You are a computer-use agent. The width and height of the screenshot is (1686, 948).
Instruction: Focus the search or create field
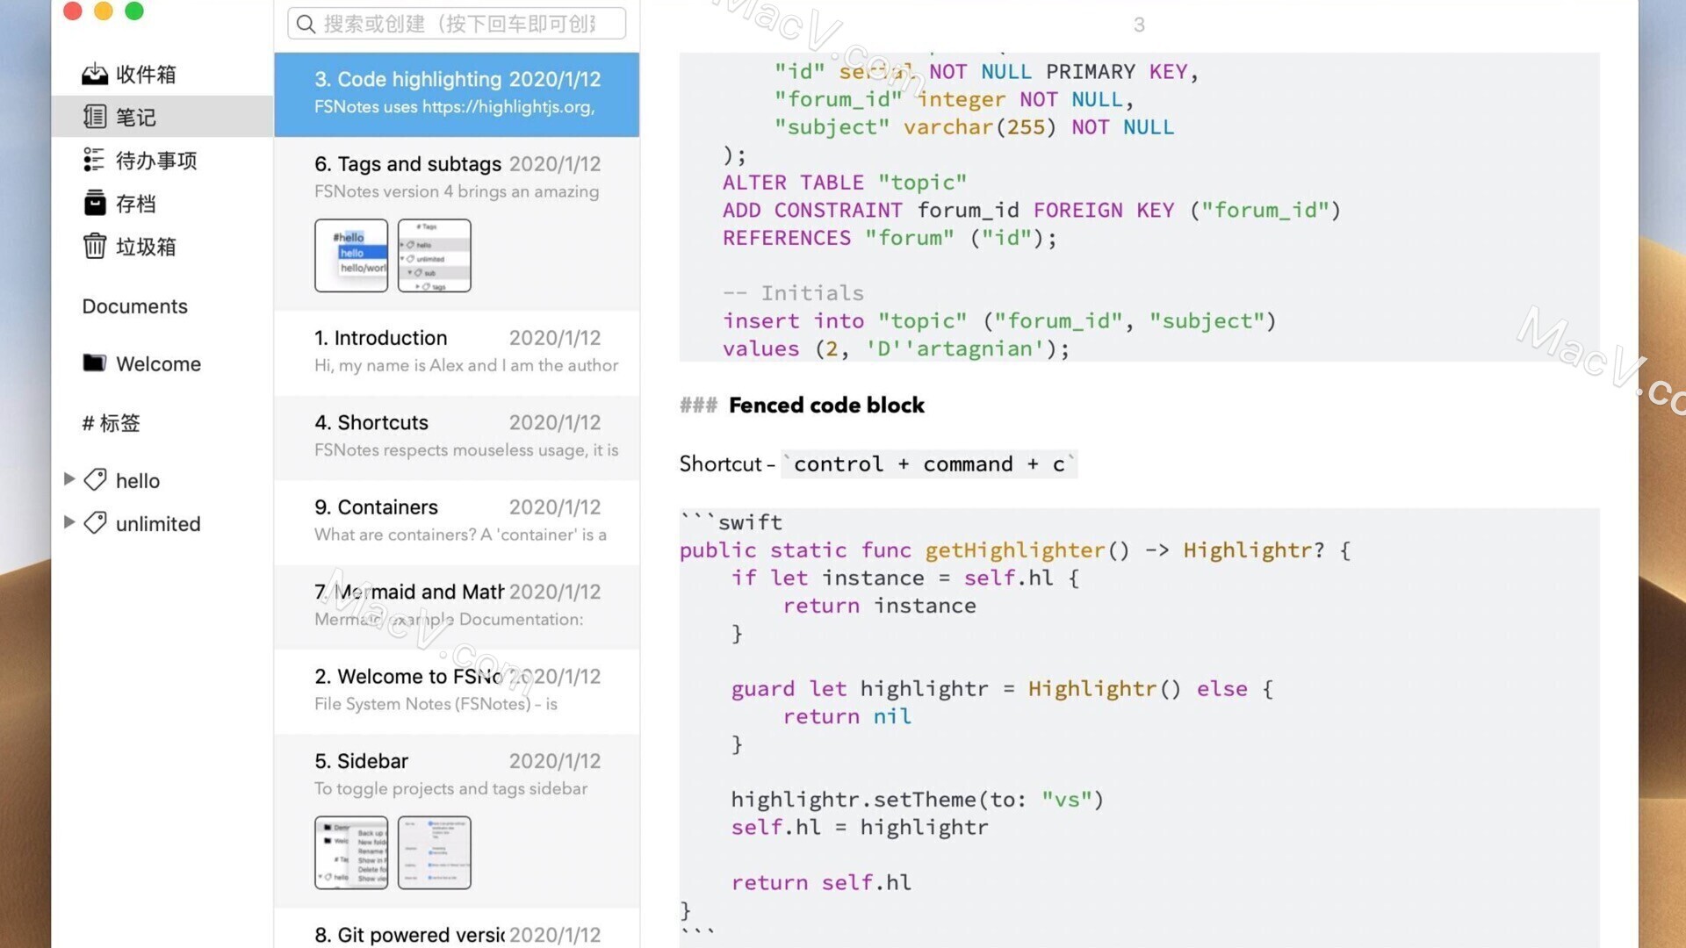pos(457,24)
